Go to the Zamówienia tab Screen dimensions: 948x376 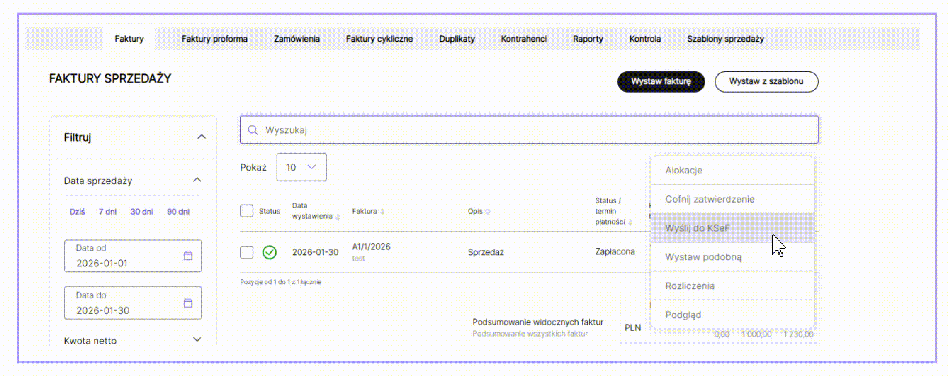tap(297, 39)
